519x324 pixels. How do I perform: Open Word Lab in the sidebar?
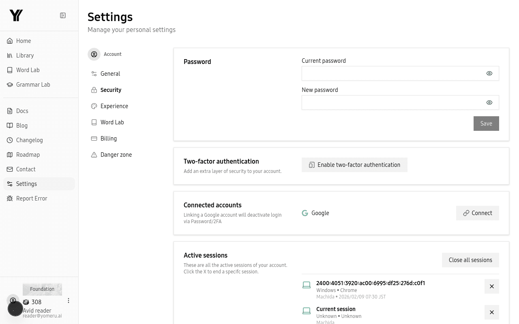[28, 70]
